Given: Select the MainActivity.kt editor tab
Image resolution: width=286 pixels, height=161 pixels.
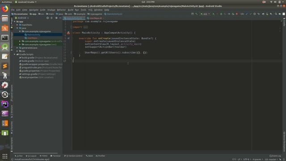Looking at the screenshot, I should point(74,18).
